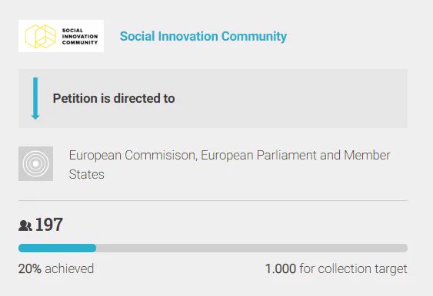
Task: Open the Social Innovation Community link
Action: 203,36
